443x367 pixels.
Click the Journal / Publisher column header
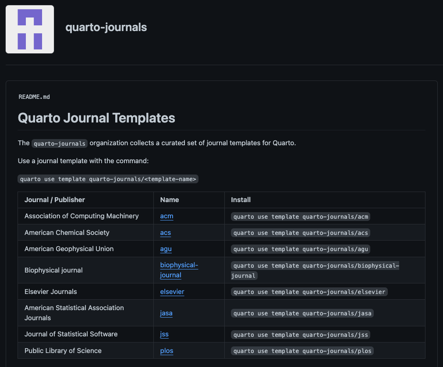point(55,200)
